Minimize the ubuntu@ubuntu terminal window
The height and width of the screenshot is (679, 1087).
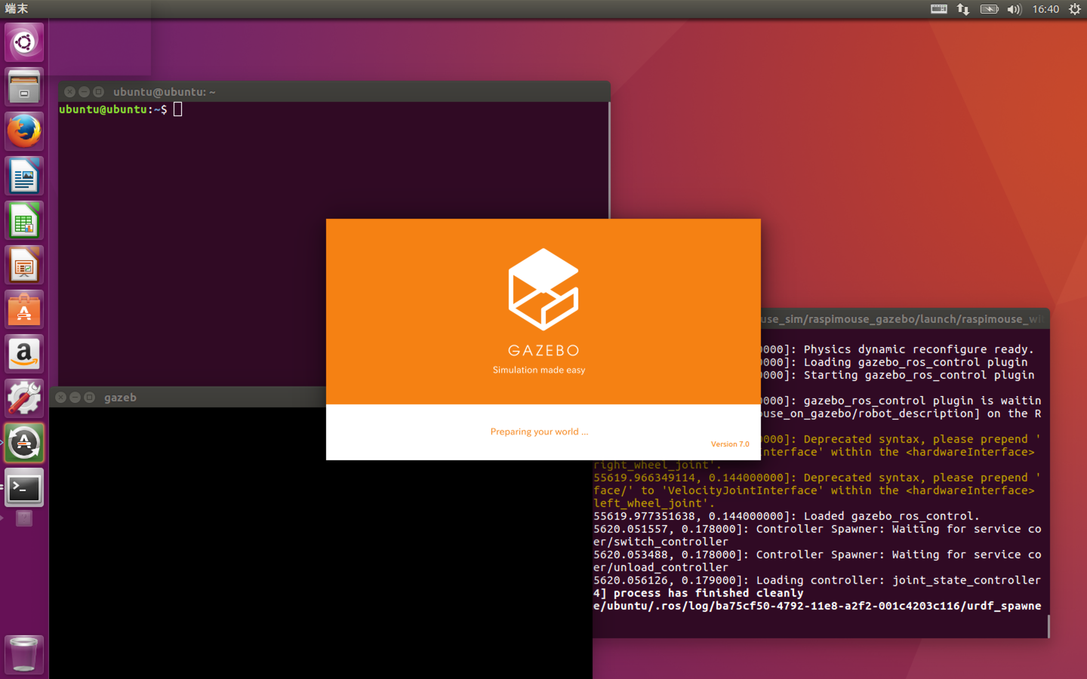click(84, 92)
